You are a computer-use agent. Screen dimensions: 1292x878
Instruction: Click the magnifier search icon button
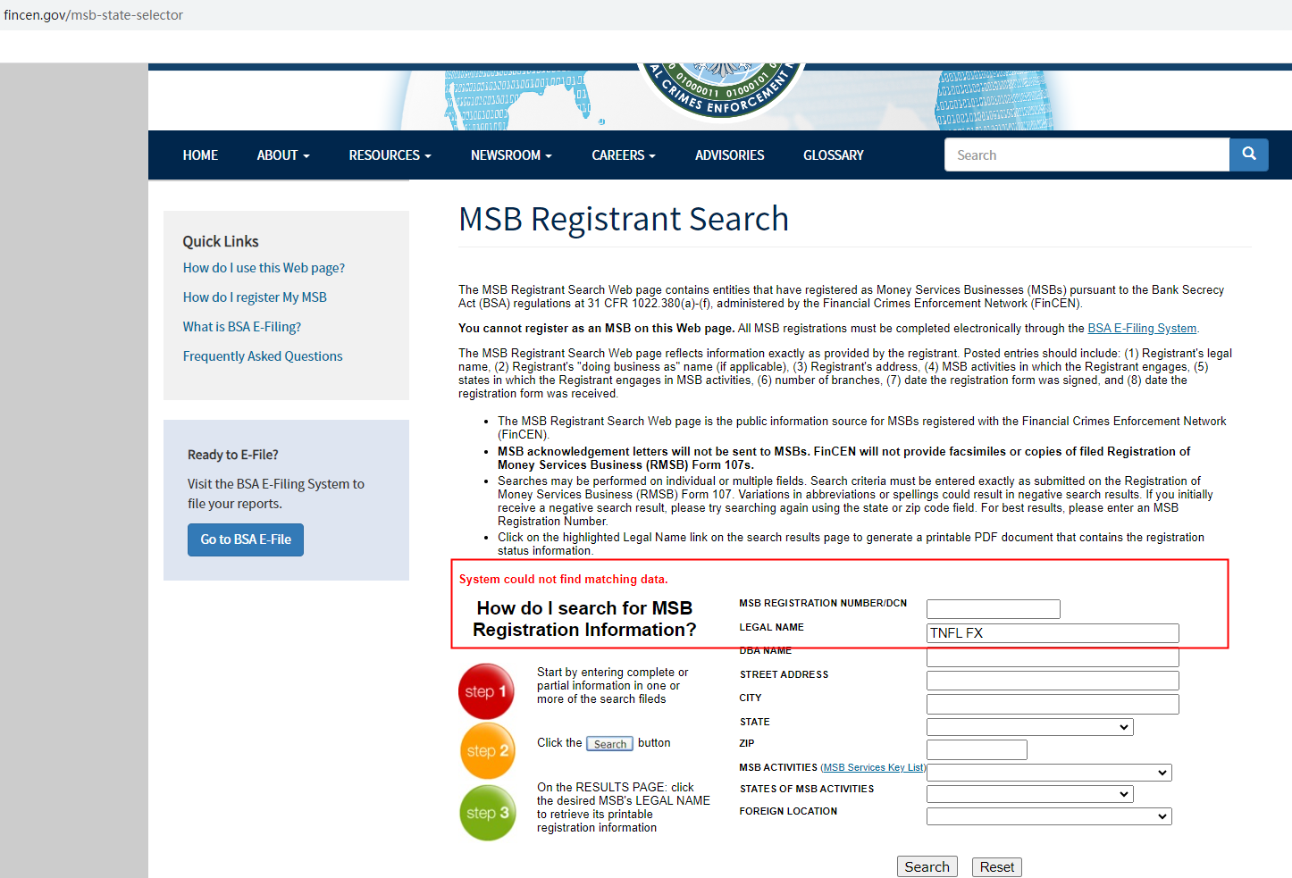(x=1249, y=155)
